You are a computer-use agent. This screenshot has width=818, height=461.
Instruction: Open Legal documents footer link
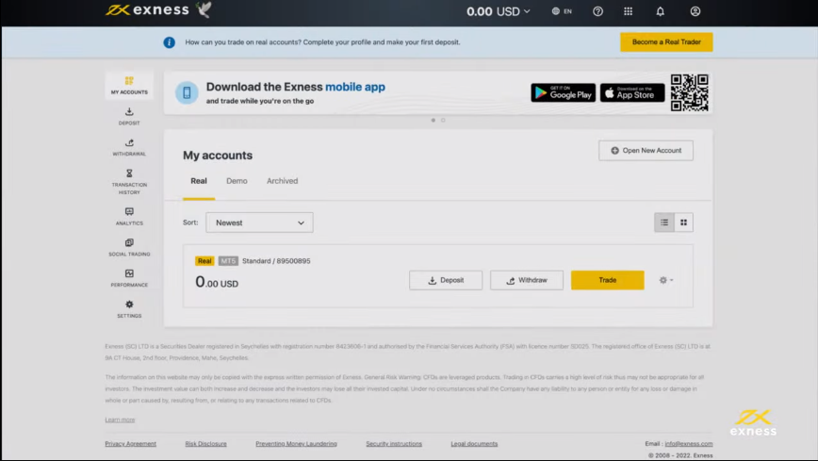[x=474, y=444]
